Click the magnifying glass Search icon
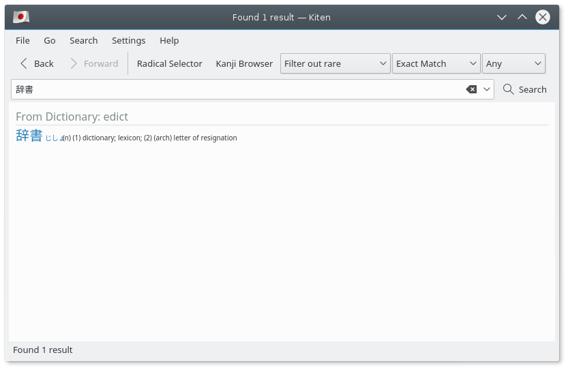This screenshot has height=370, width=568. click(508, 89)
